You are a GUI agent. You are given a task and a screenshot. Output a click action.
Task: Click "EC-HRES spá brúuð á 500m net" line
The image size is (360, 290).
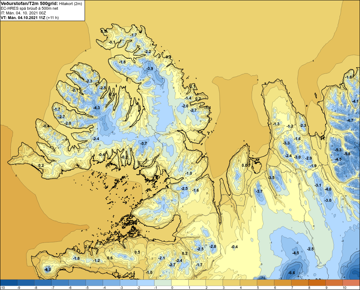tap(30, 8)
